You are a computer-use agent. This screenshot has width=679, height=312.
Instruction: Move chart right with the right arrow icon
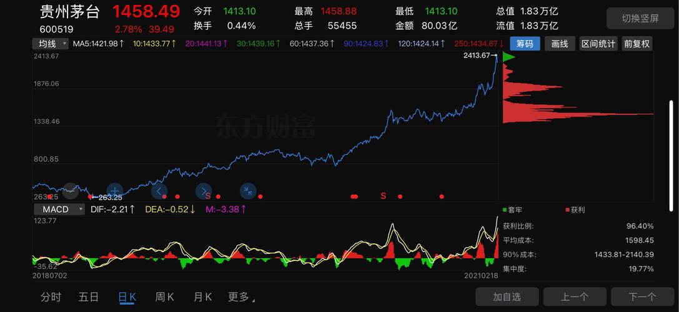click(x=204, y=191)
